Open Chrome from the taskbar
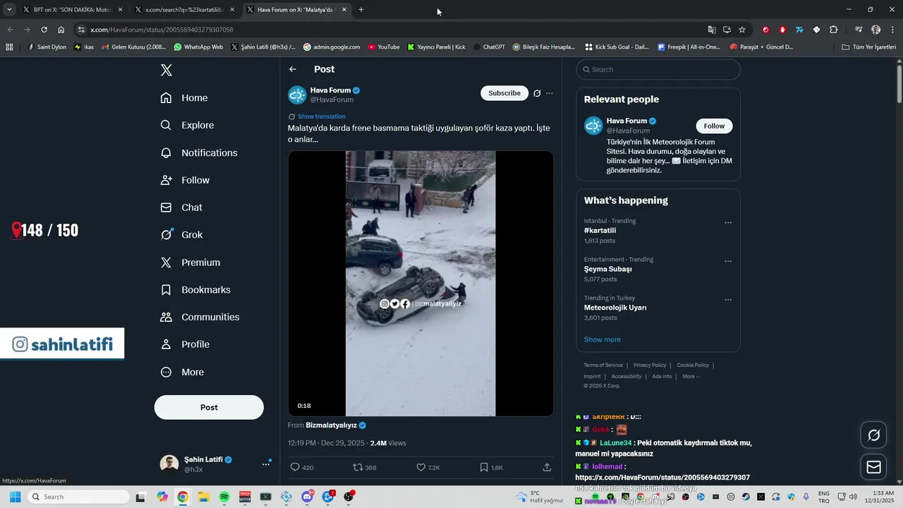 click(183, 497)
